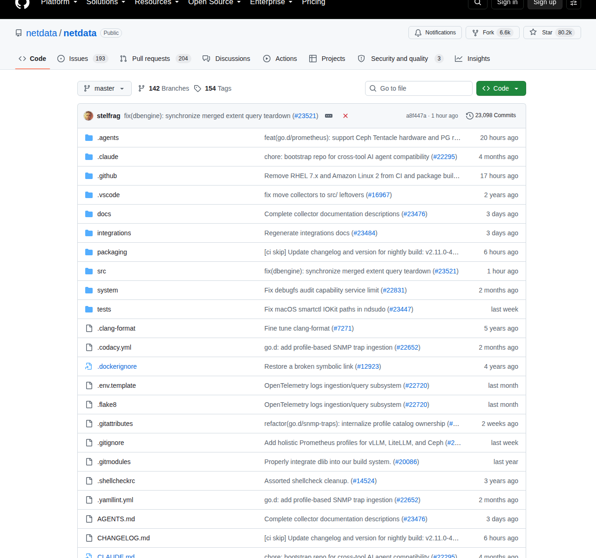Screen dimensions: 596x558
Task: Click the file icon beside .clang-format
Action: pos(89,328)
